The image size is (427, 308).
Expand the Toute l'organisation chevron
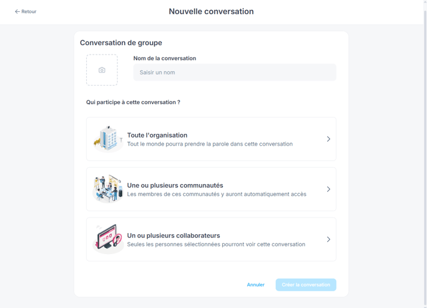(x=328, y=139)
